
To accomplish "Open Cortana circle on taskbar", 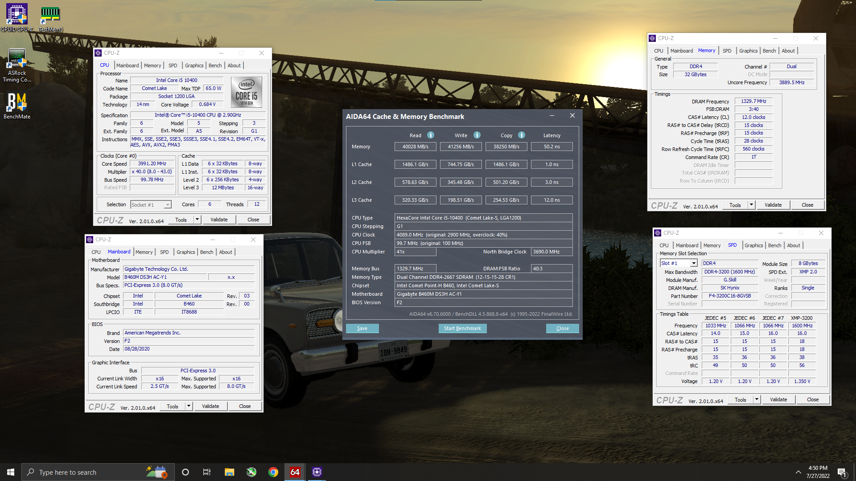I will 185,472.
